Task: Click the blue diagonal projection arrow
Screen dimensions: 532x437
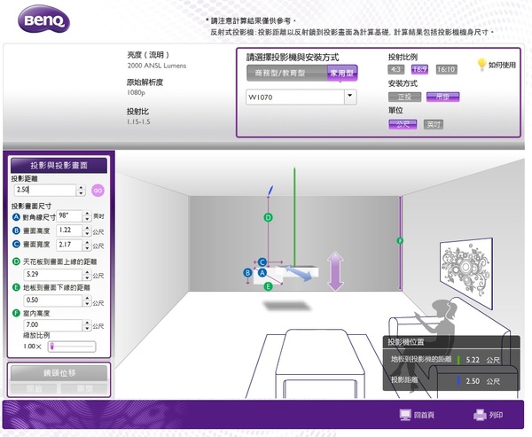Action: point(298,273)
